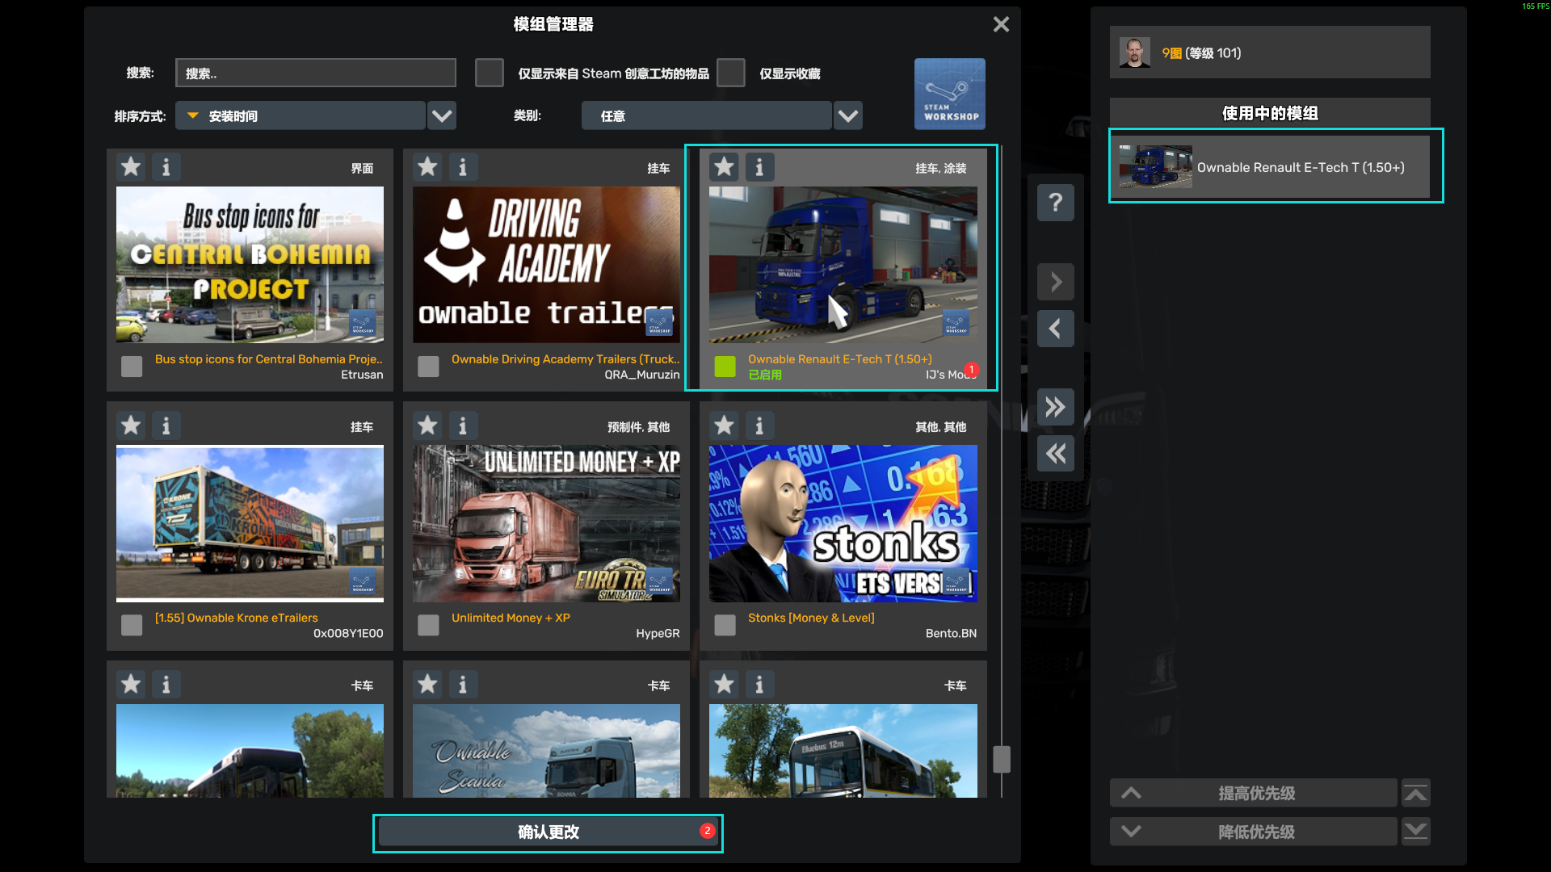Move mod to top priority icon
This screenshot has height=872, width=1551.
point(1416,793)
